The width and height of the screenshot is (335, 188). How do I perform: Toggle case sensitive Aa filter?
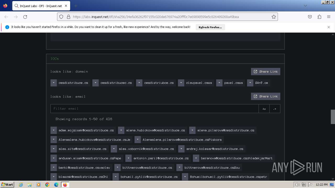[x=264, y=109]
